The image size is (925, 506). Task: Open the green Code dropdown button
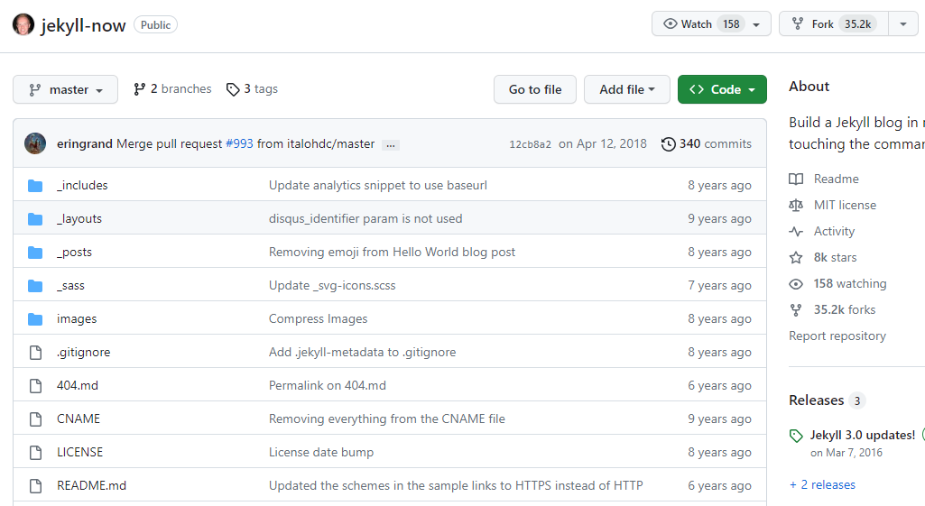click(722, 89)
